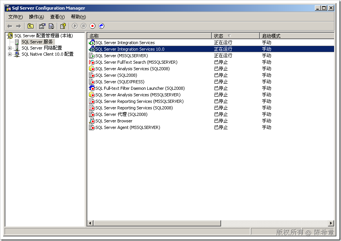Select SQL Server Agent (MSSQLSERVER) name text

(x=128, y=127)
